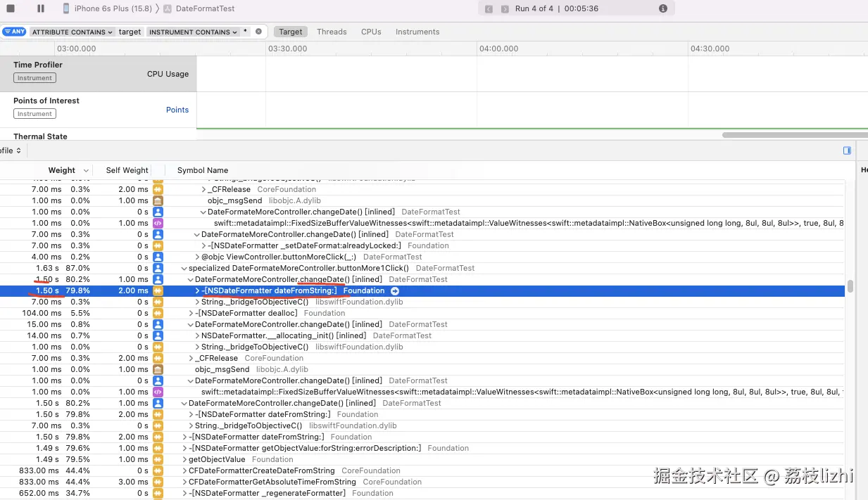This screenshot has height=500, width=868.
Task: Click the Symbol Name column header
Action: tap(203, 170)
